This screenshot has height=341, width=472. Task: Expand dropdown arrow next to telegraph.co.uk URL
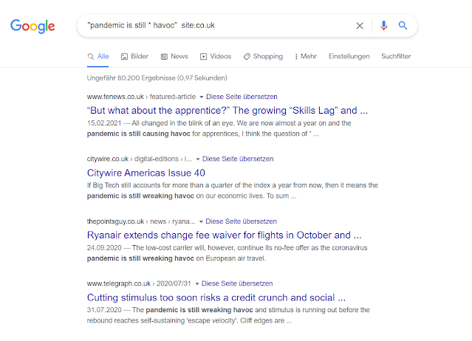click(197, 283)
